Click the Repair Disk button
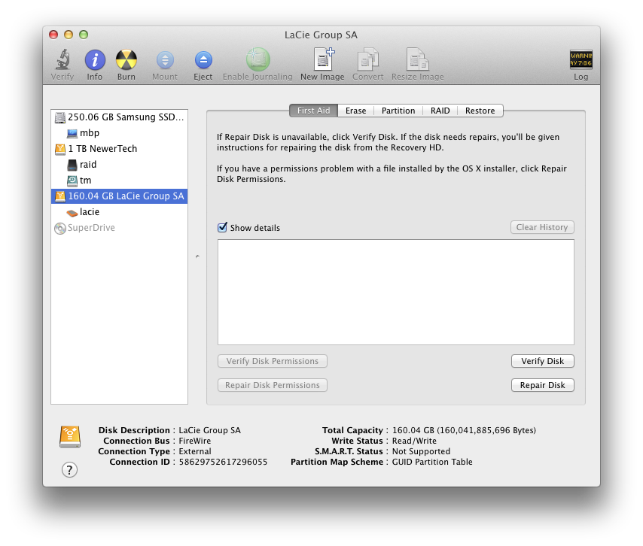Image resolution: width=643 pixels, height=546 pixels. pos(543,386)
